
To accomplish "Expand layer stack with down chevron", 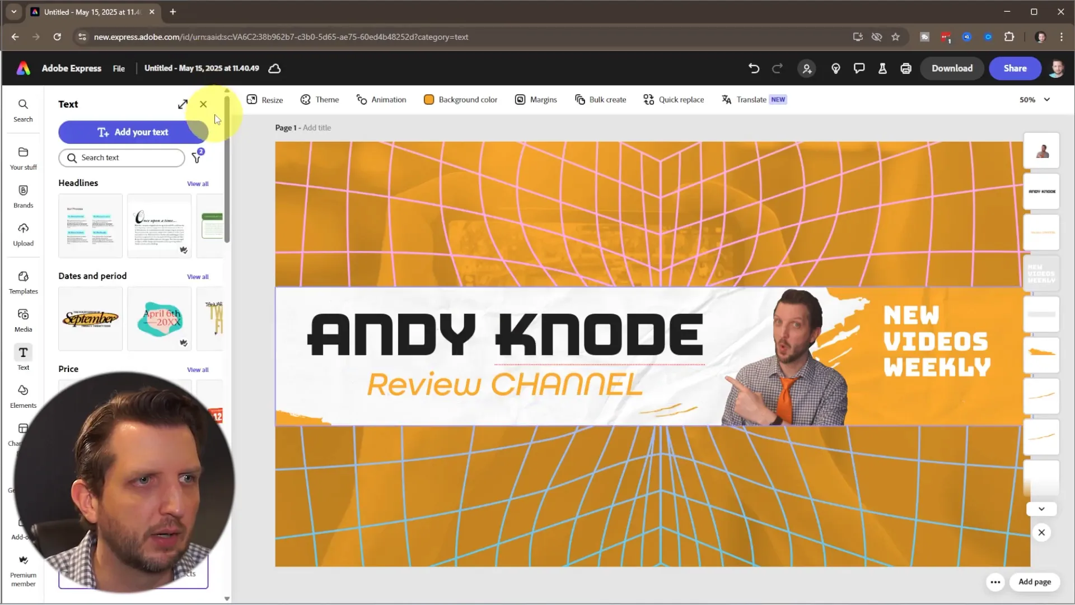I will (x=1041, y=509).
